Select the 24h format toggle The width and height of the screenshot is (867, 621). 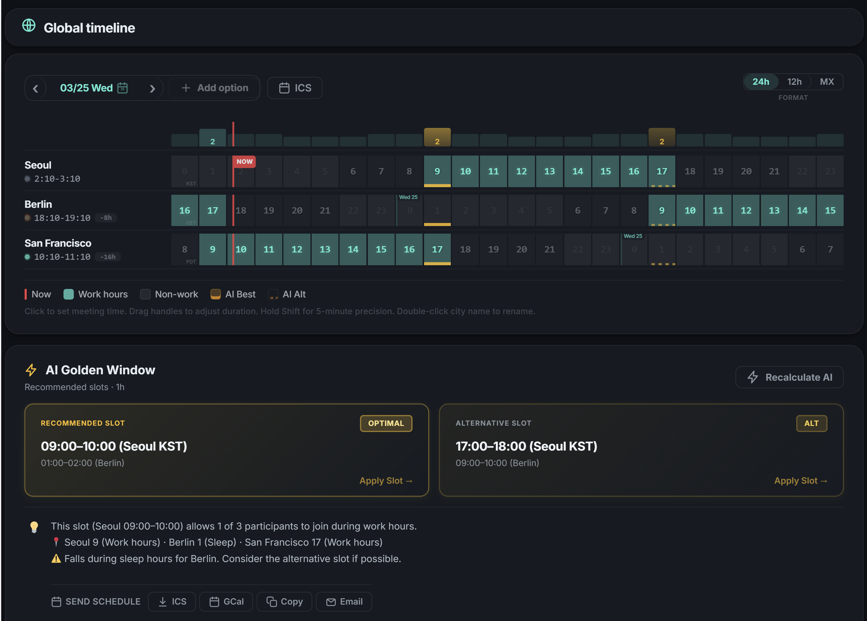[761, 81]
